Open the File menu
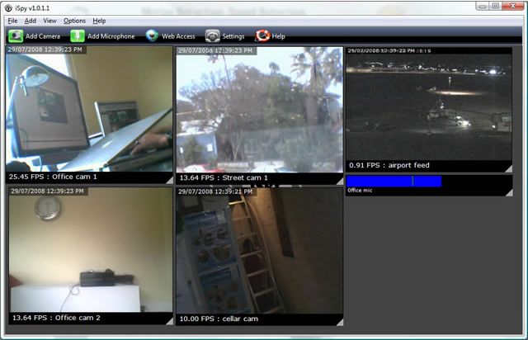Image resolution: width=528 pixels, height=340 pixels. pyautogui.click(x=12, y=21)
